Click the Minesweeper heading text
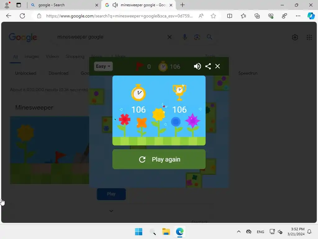Viewport: 318px width, 239px height. click(34, 107)
